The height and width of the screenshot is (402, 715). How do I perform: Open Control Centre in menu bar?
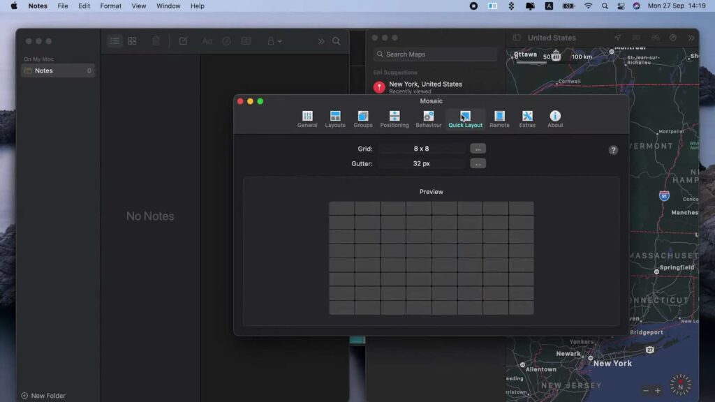click(x=621, y=6)
